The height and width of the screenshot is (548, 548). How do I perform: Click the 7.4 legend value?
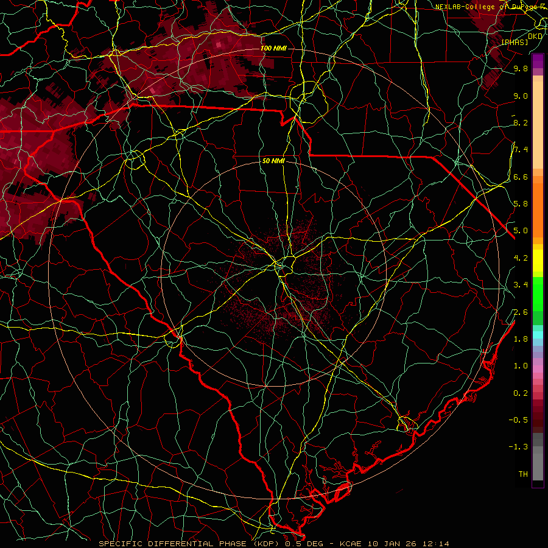tap(521, 150)
